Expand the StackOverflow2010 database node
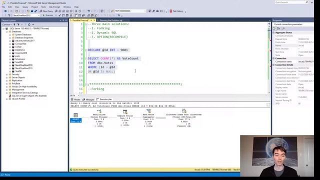The height and width of the screenshot is (180, 320). pos(10,65)
